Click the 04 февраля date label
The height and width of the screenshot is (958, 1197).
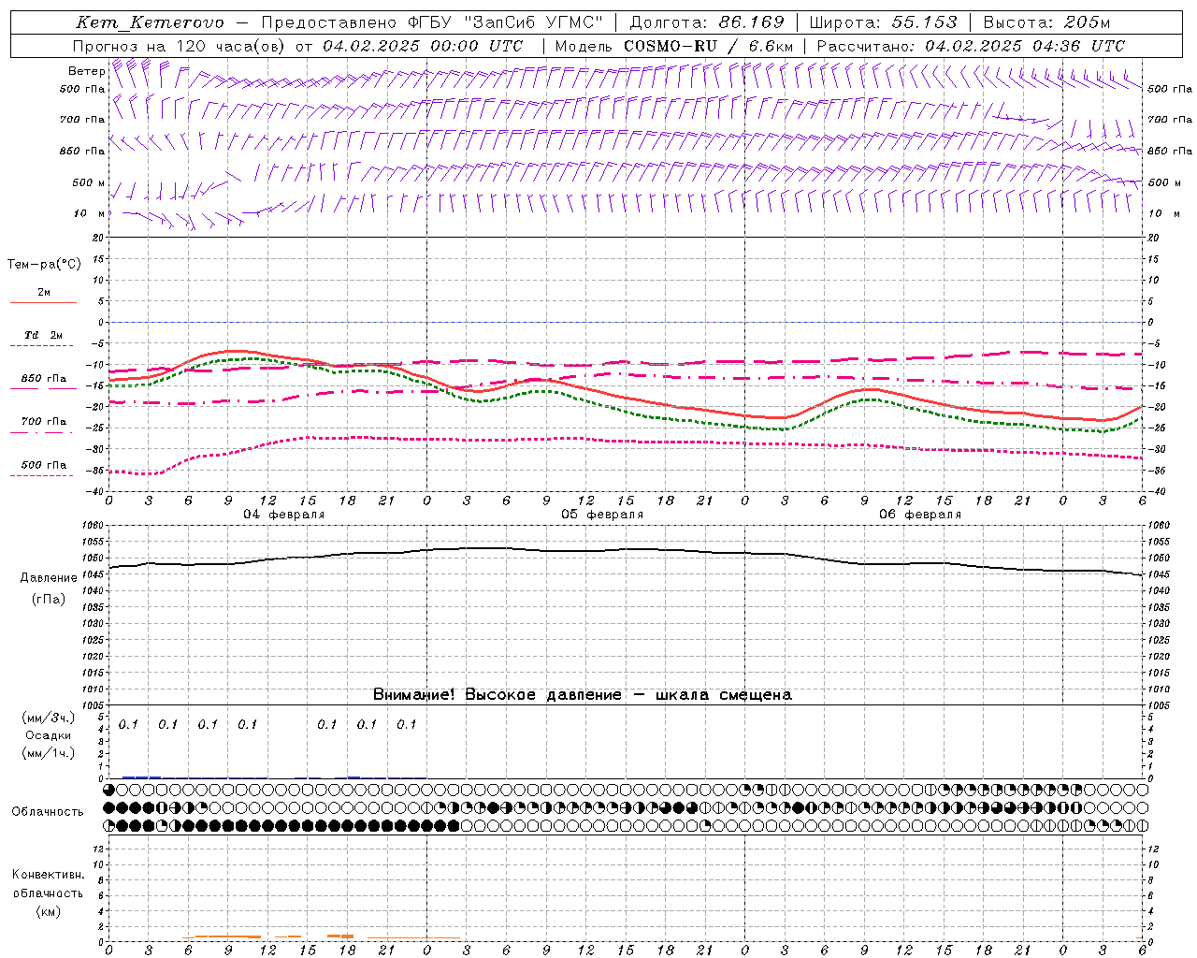284,515
